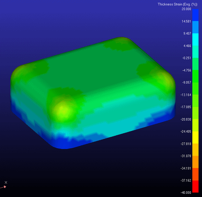Click the dark blue 20.000 legend swatch
The image size is (202, 197).
(x=195, y=15)
